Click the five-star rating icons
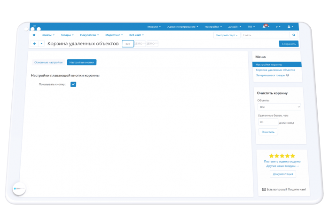This screenshot has height=219, width=329. (x=282, y=156)
